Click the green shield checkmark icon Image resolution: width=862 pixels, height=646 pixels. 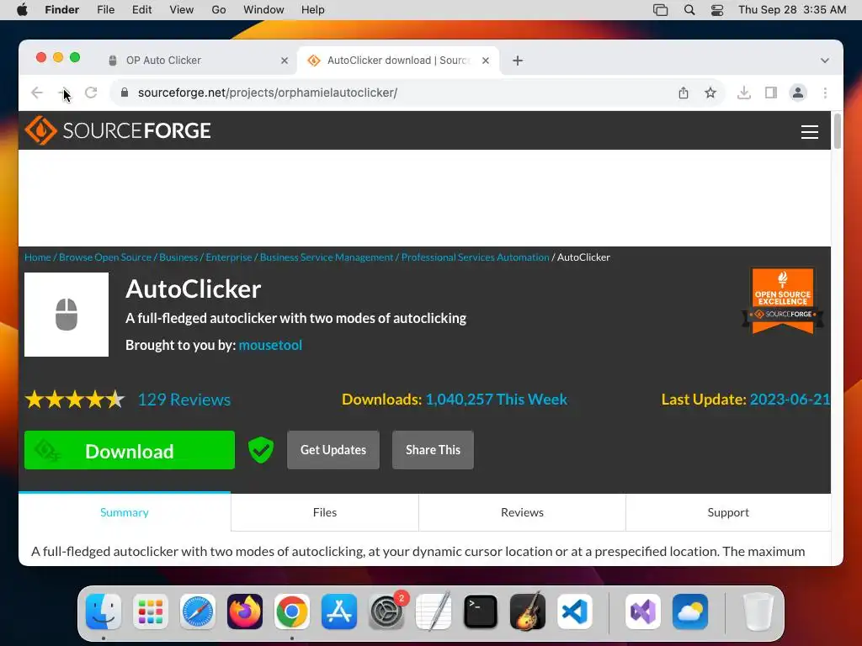click(261, 450)
